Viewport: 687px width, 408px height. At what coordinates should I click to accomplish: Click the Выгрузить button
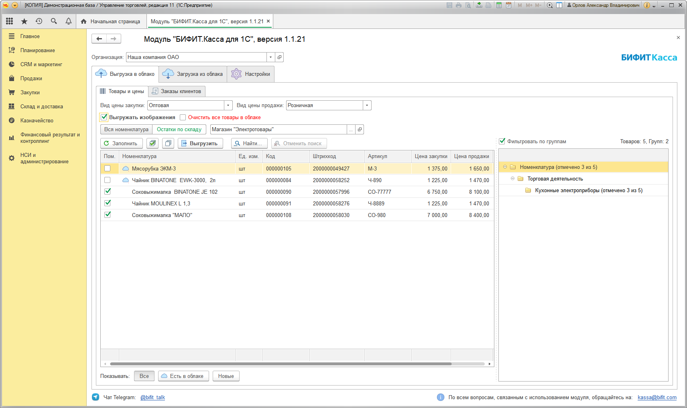200,143
